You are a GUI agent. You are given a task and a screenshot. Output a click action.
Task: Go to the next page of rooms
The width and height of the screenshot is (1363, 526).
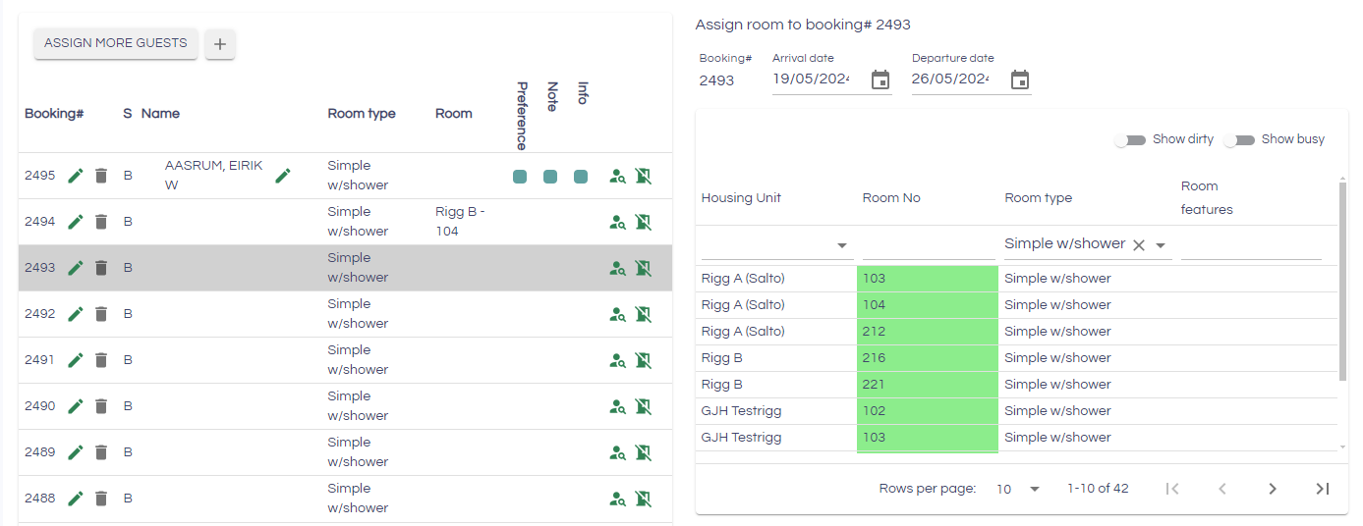[1273, 489]
